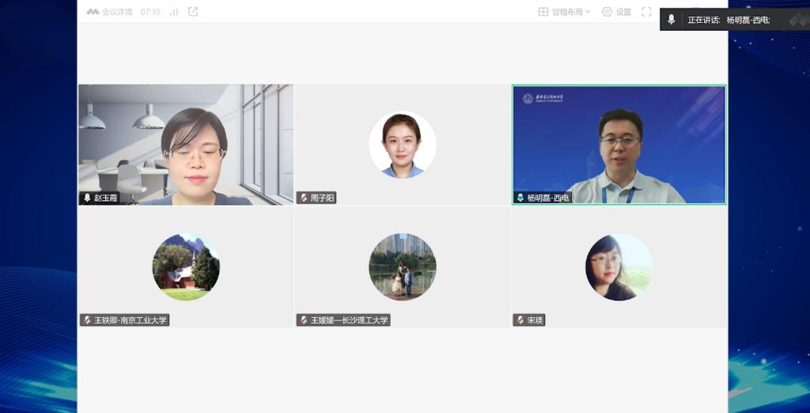This screenshot has width=810, height=413.
Task: Click the 07:35 meeting timer
Action: (x=150, y=12)
